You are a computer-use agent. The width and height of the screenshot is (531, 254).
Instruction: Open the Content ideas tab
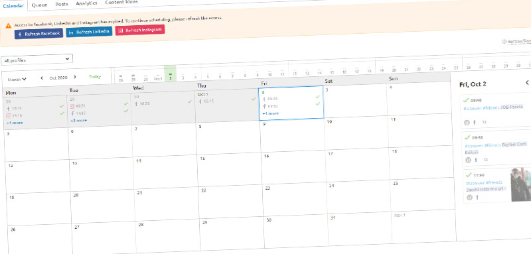121,2
